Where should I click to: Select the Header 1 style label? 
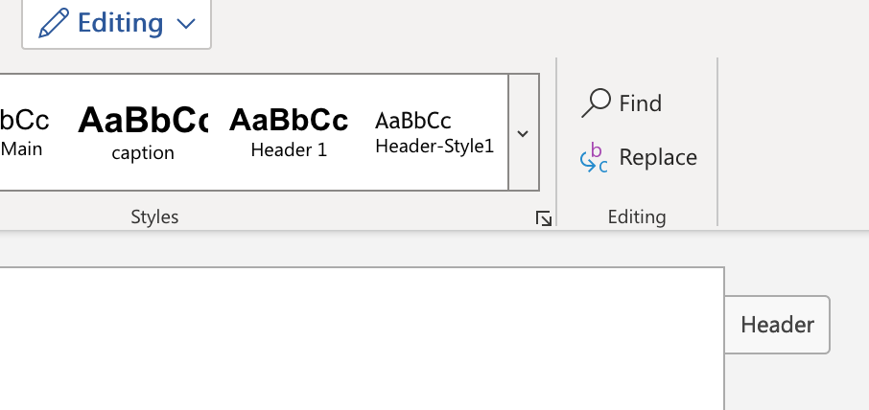coord(289,150)
